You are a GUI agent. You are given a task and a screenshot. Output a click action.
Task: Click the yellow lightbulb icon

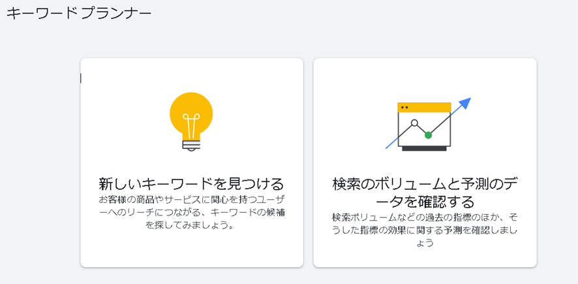191,121
